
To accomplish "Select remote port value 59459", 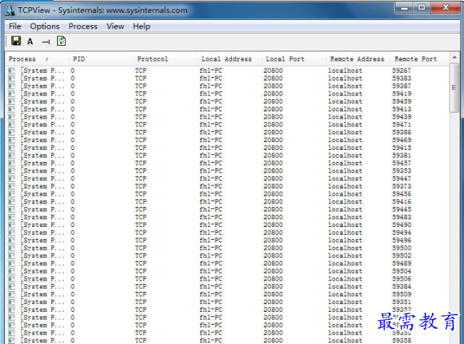I will pos(402,101).
